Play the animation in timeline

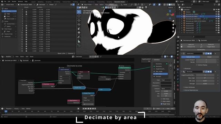tap(90, 109)
